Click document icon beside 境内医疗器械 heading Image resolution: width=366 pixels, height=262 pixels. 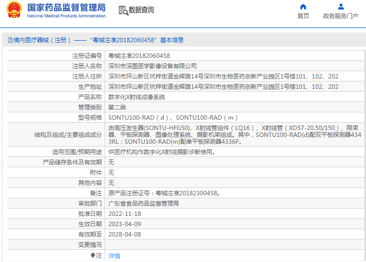coord(10,40)
